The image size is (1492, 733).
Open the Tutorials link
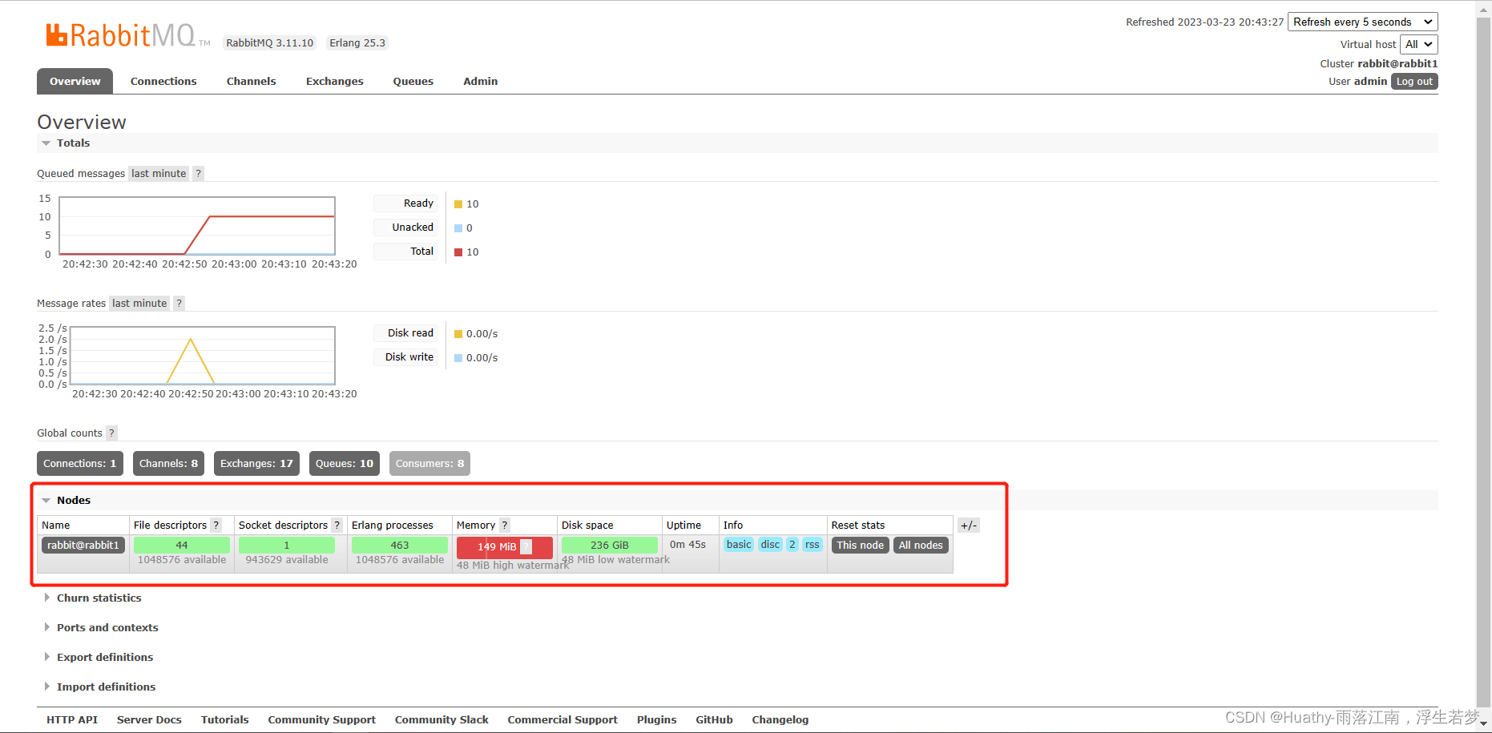[x=224, y=720]
